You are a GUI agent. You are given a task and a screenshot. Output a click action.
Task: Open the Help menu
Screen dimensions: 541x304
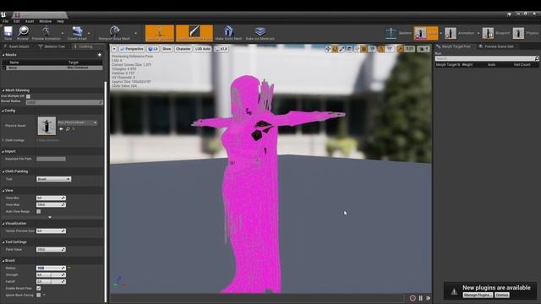pyautogui.click(x=60, y=21)
